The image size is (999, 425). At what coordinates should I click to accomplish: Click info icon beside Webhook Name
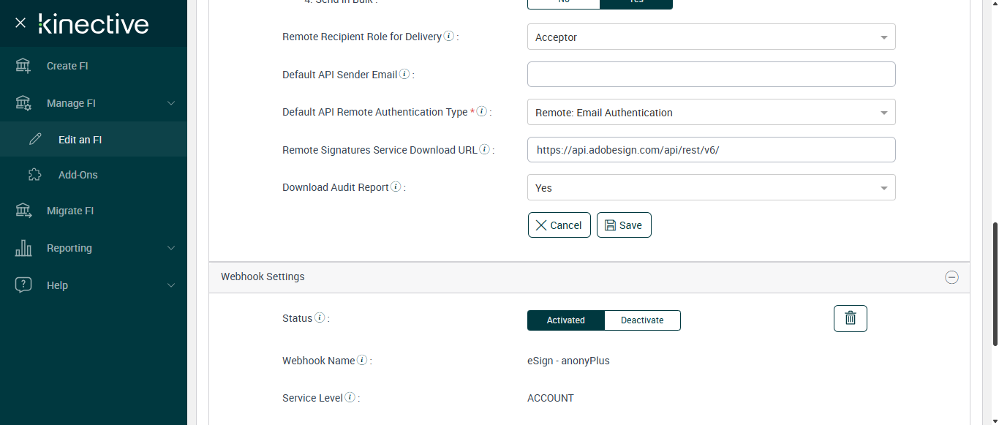(362, 360)
